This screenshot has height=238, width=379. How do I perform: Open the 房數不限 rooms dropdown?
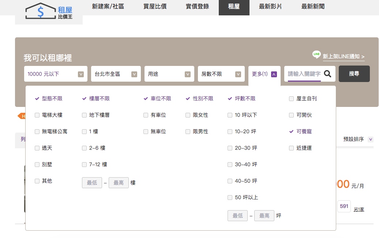click(x=221, y=74)
